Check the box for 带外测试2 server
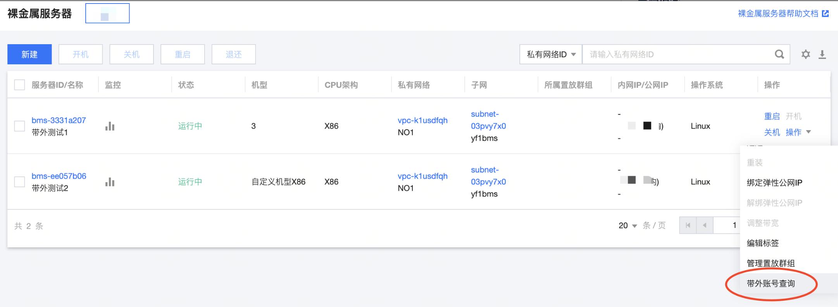This screenshot has height=307, width=838. [x=19, y=182]
